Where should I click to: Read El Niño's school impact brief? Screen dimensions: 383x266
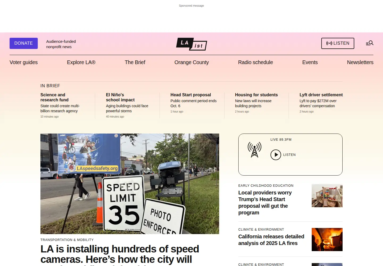120,97
